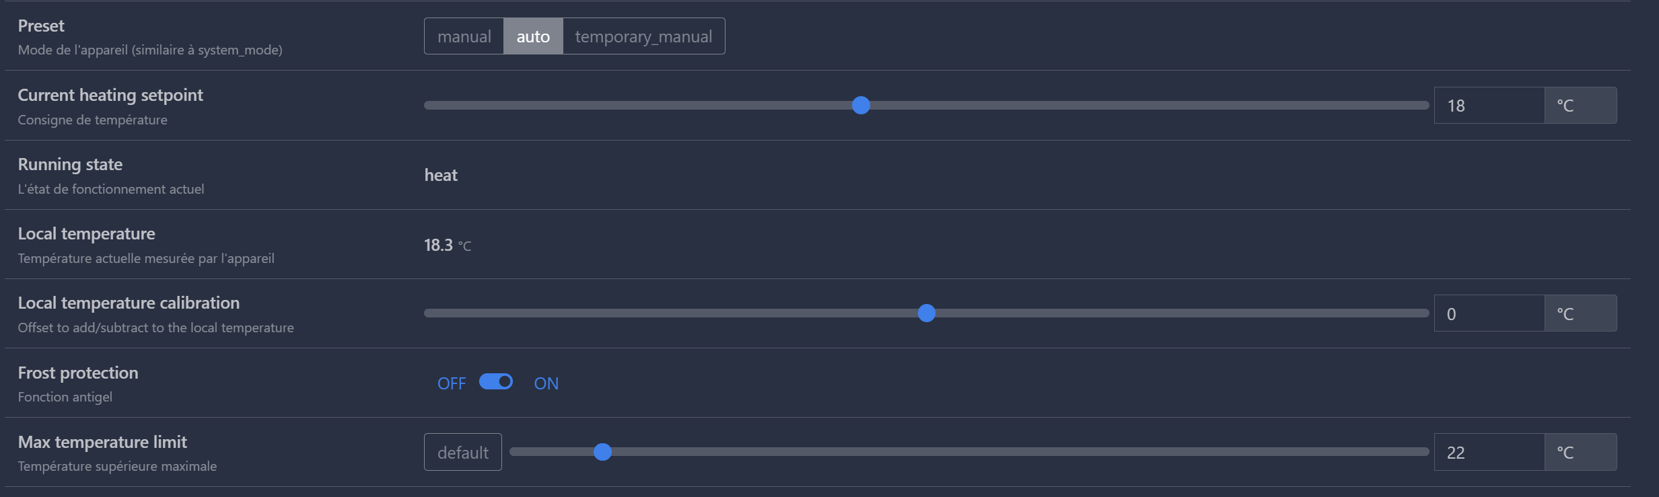
Task: Click the Current heating setpoint value field
Action: click(1489, 106)
